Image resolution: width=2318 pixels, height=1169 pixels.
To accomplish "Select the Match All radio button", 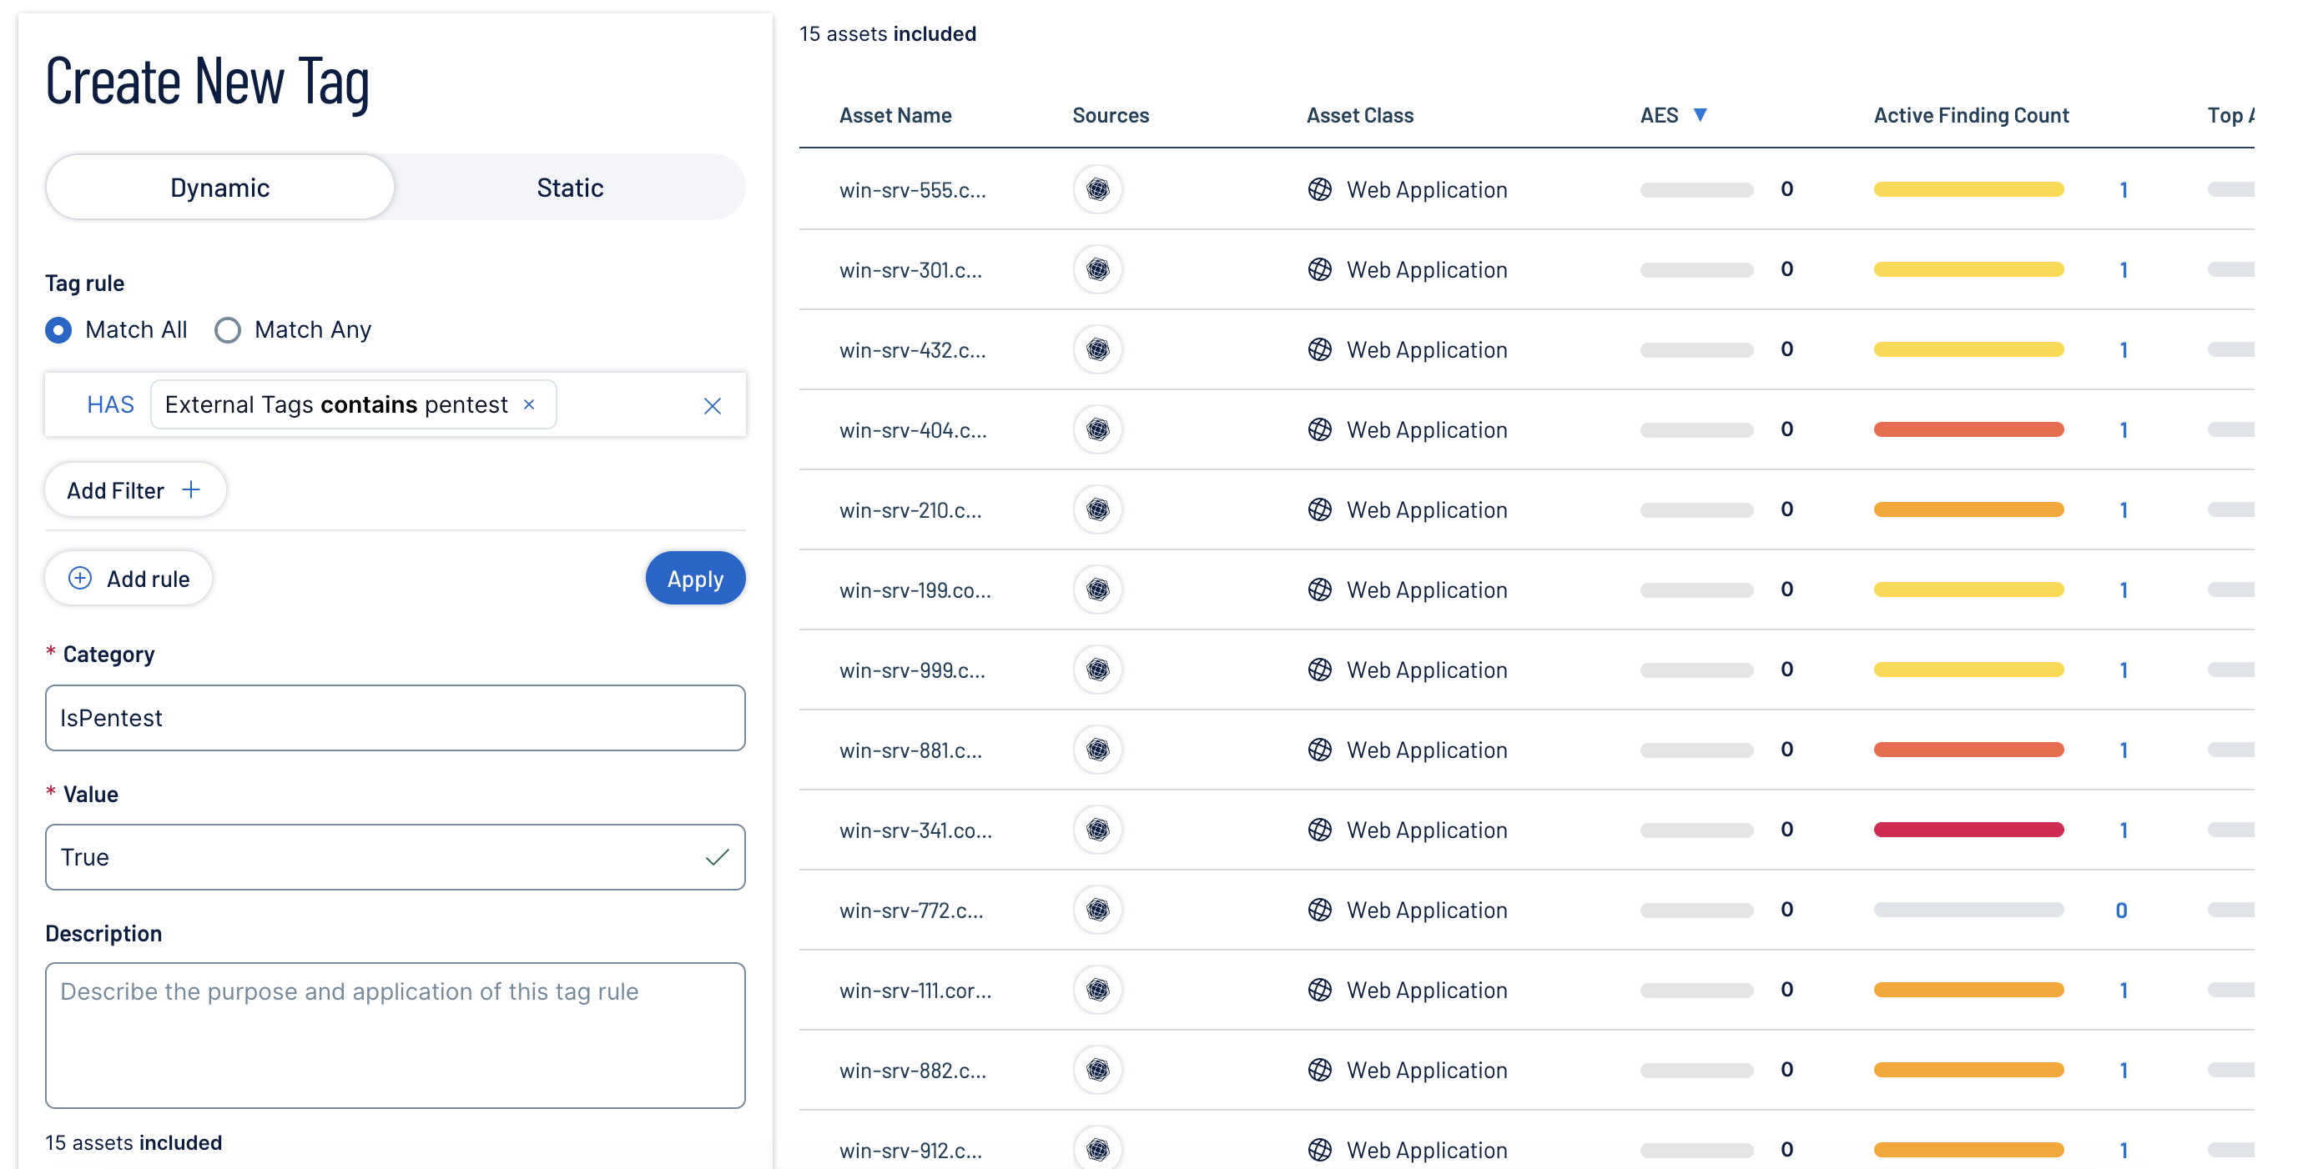I will 58,330.
